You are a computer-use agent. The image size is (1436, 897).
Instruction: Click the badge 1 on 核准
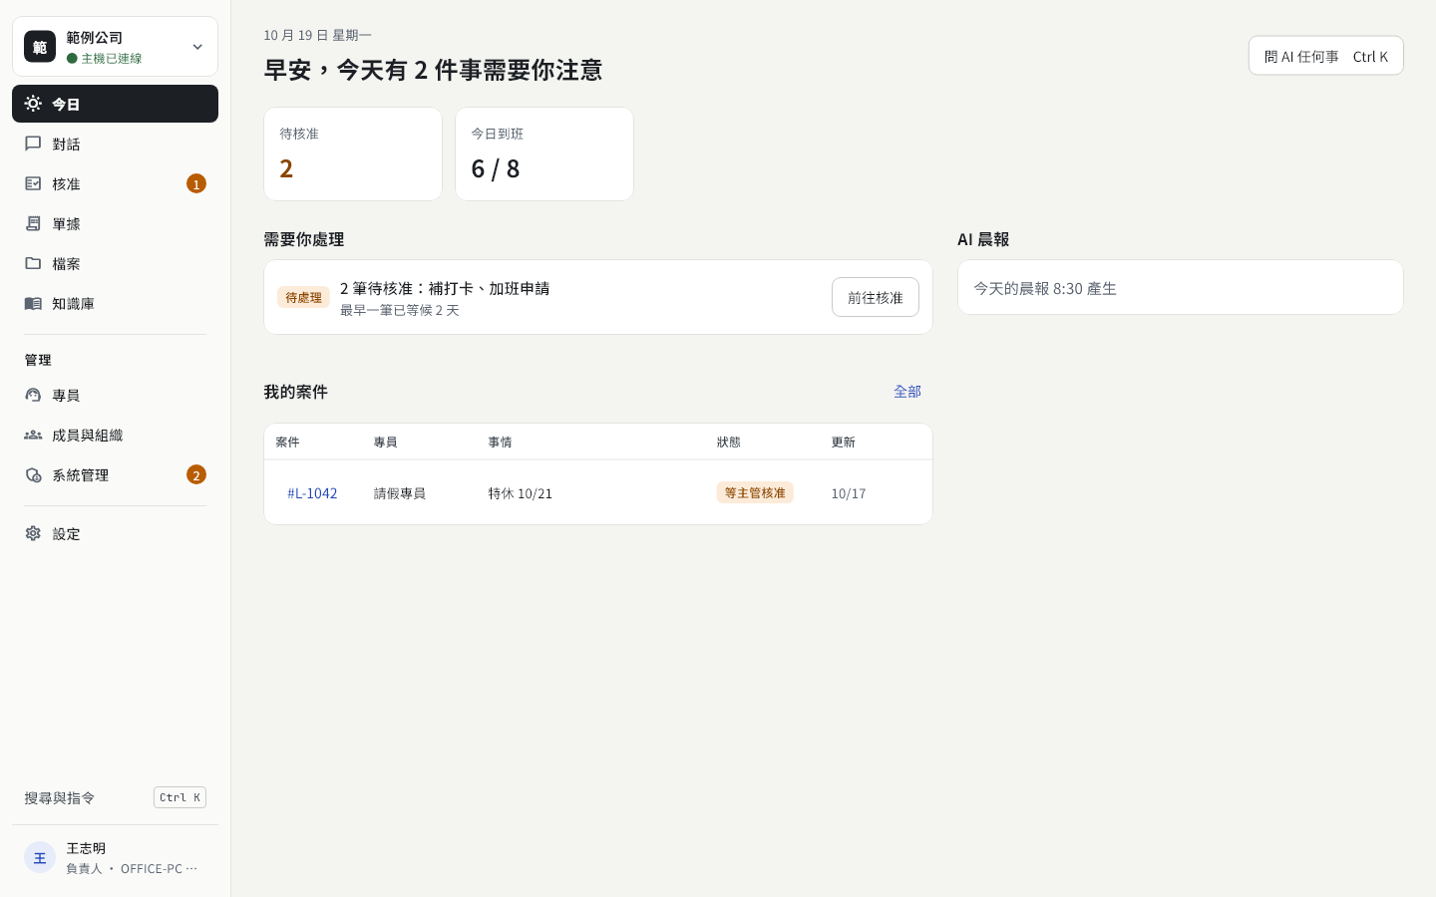tap(196, 183)
